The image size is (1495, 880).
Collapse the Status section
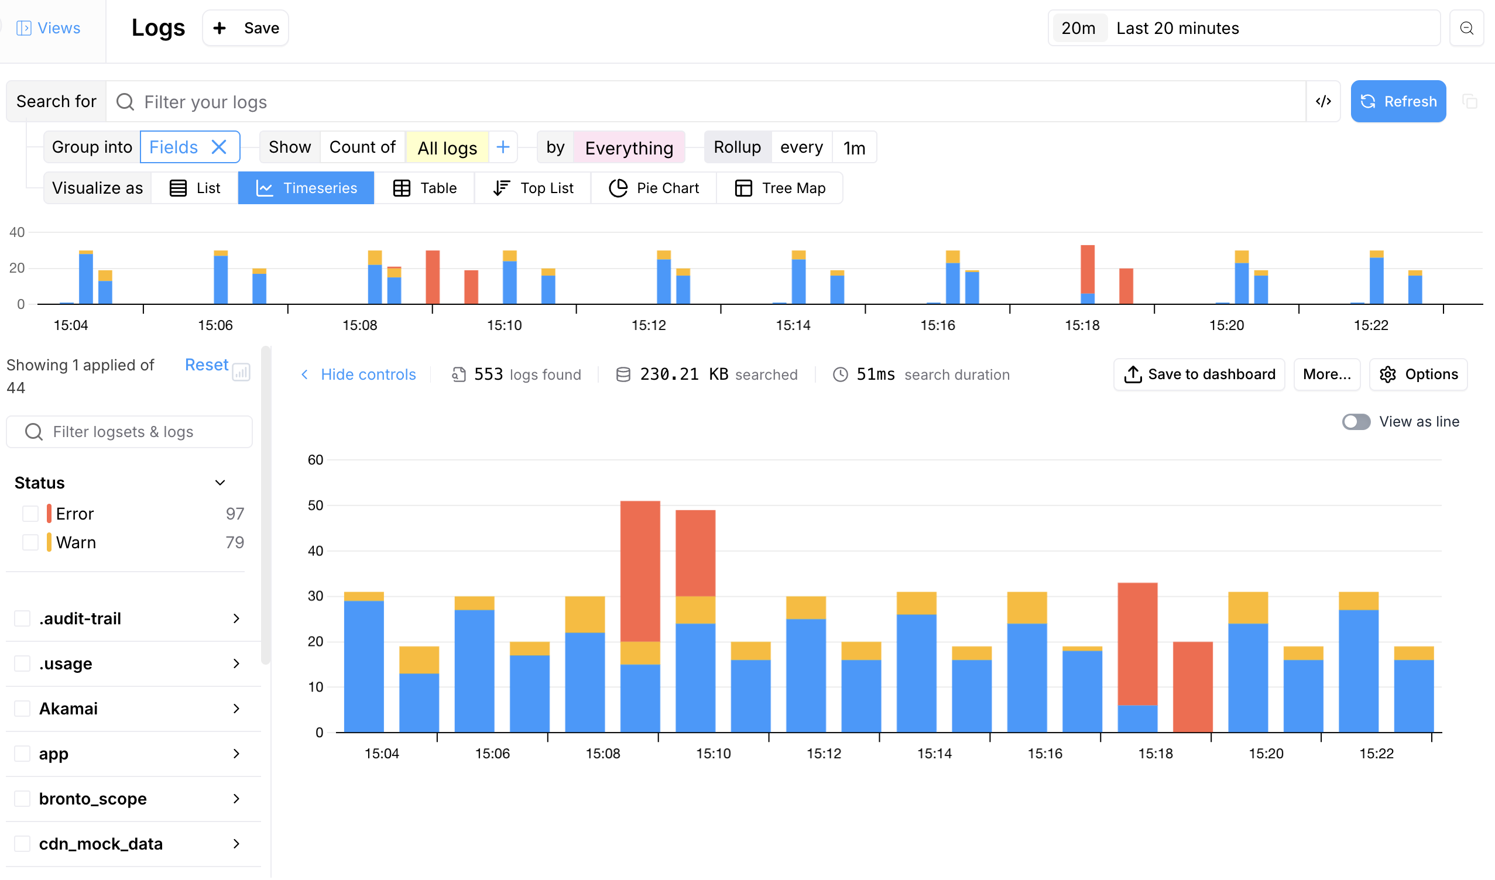pyautogui.click(x=220, y=482)
